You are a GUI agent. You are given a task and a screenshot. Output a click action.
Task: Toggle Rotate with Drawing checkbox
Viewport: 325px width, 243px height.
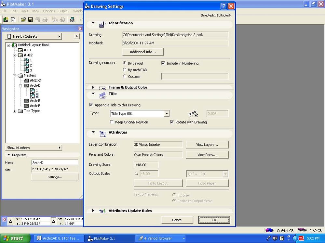click(x=172, y=122)
